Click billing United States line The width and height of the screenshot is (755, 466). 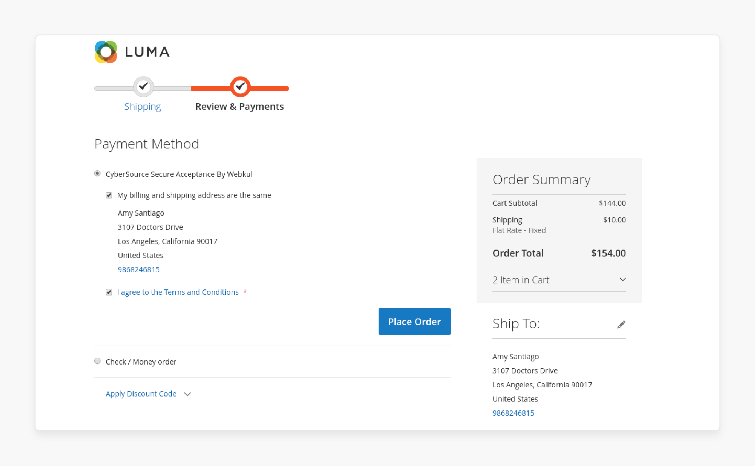click(140, 255)
